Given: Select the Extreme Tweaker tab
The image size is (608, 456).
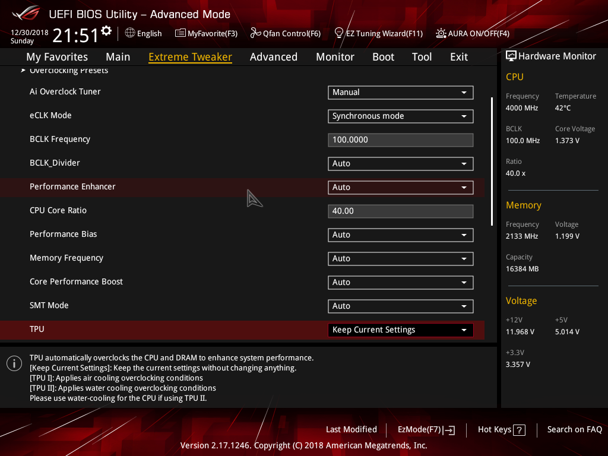Looking at the screenshot, I should [x=191, y=57].
